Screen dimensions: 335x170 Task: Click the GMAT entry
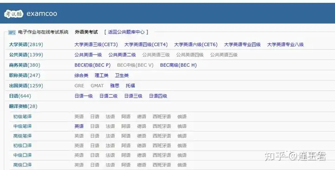click(97, 86)
